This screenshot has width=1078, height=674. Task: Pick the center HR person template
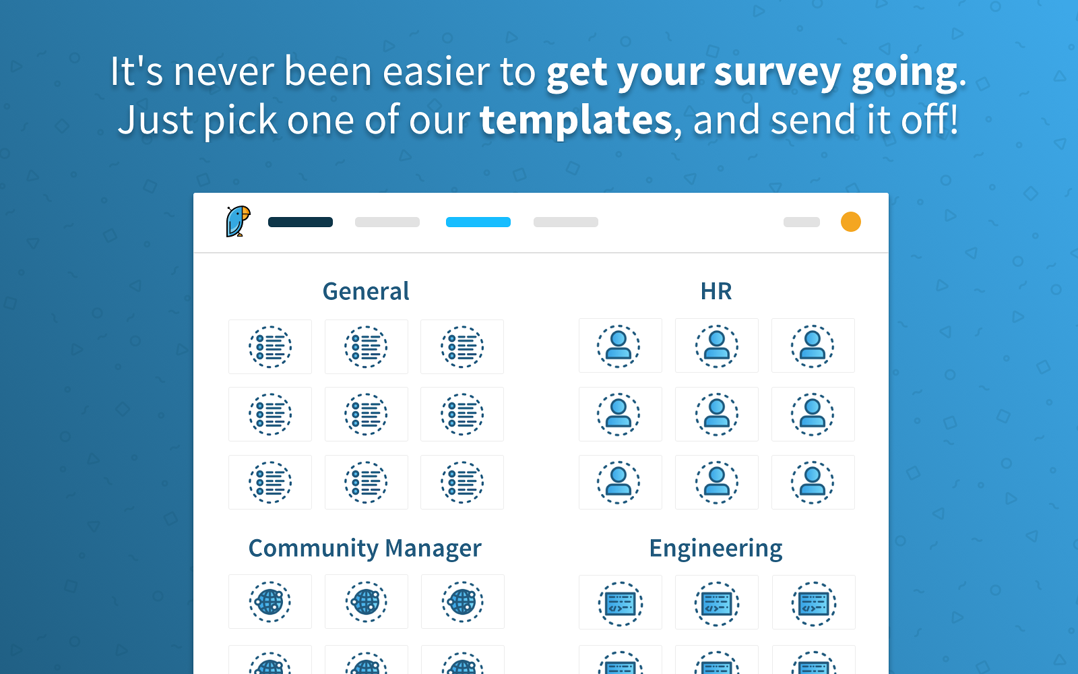click(716, 415)
